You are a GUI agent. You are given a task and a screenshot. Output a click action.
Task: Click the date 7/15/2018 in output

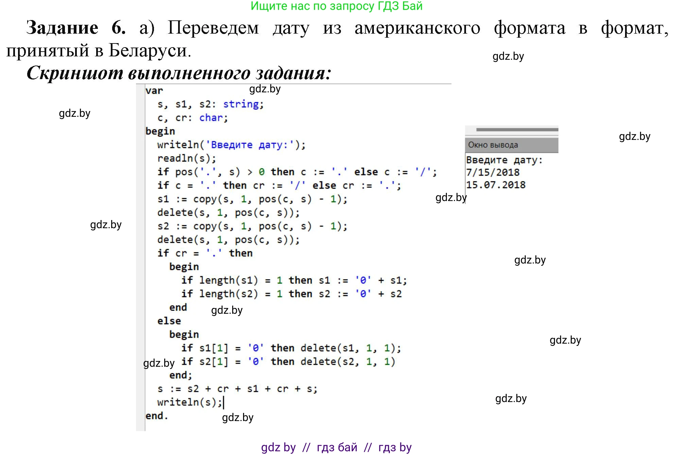pos(493,172)
